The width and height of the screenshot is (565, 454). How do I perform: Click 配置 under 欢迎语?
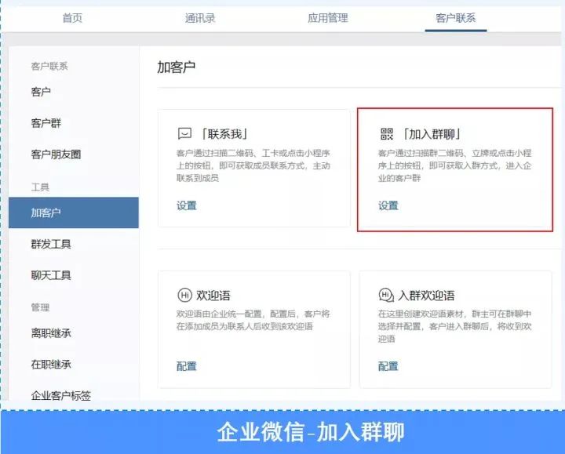(x=186, y=366)
